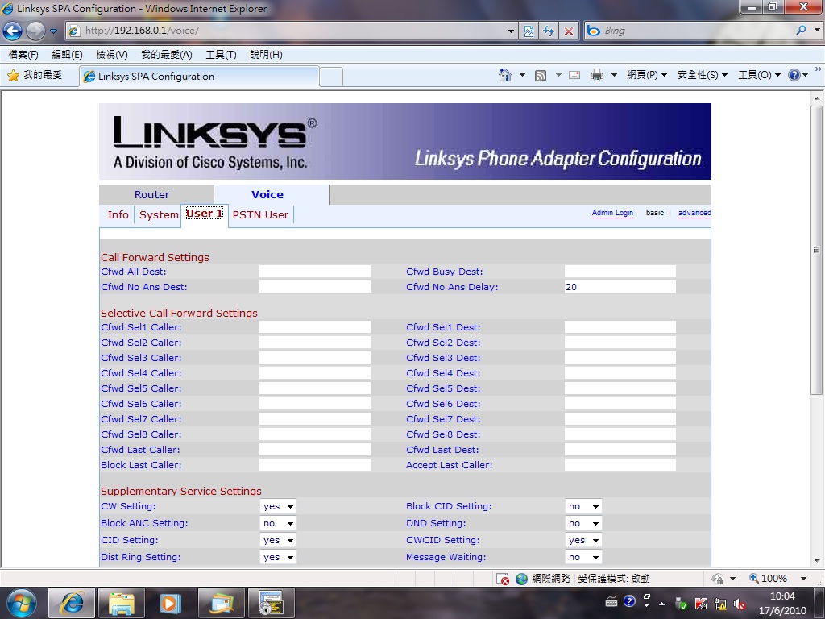Open zoom level dropdown arrow
This screenshot has width=825, height=619.
(x=803, y=579)
